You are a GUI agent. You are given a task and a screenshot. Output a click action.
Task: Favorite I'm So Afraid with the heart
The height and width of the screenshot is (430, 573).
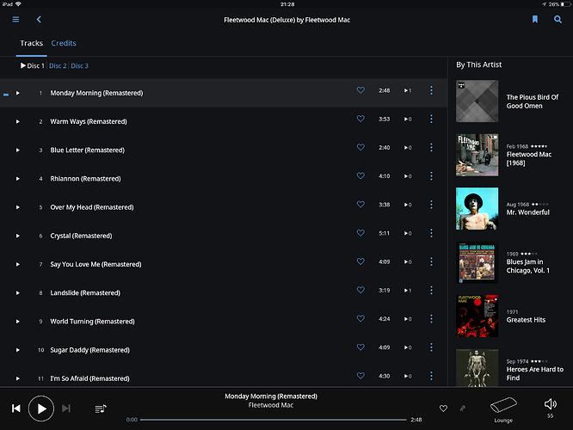click(x=360, y=375)
